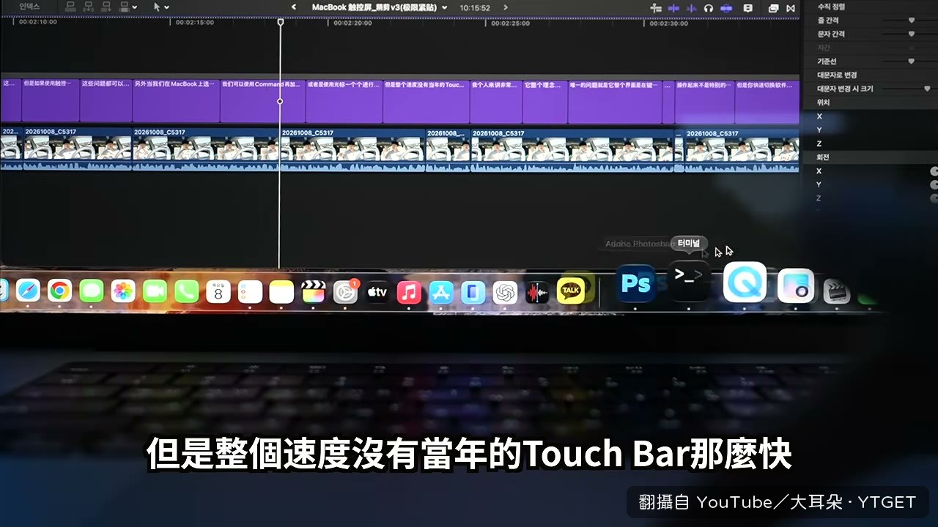Screen dimensions: 938x527
Task: Go forward in timeline history
Action: [x=506, y=7]
